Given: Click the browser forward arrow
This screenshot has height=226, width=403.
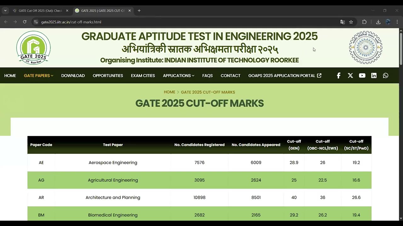Looking at the screenshot, I should click(x=15, y=22).
